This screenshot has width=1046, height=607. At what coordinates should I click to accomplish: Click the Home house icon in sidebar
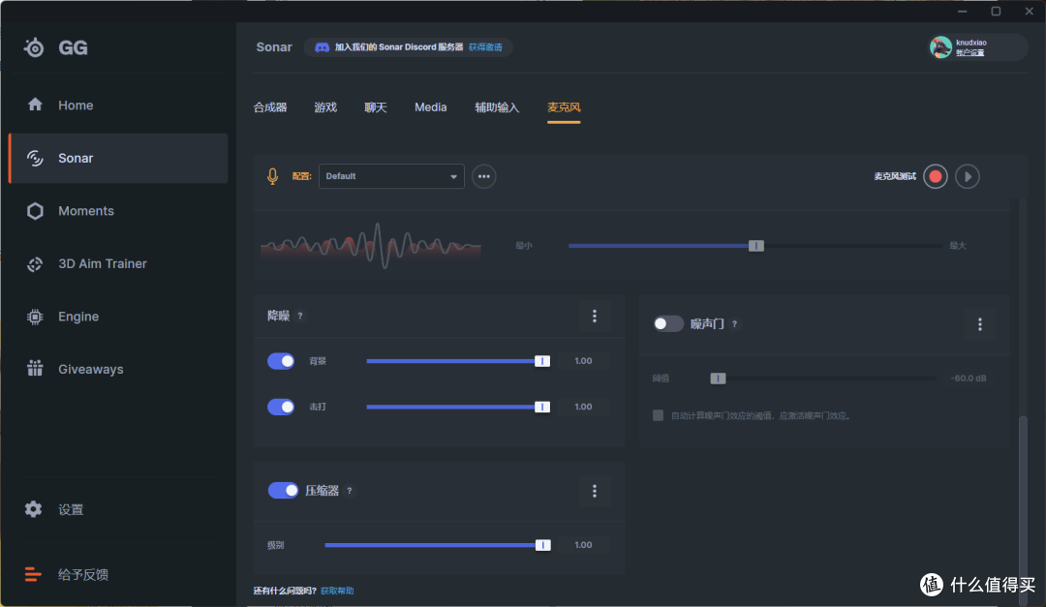pyautogui.click(x=35, y=105)
